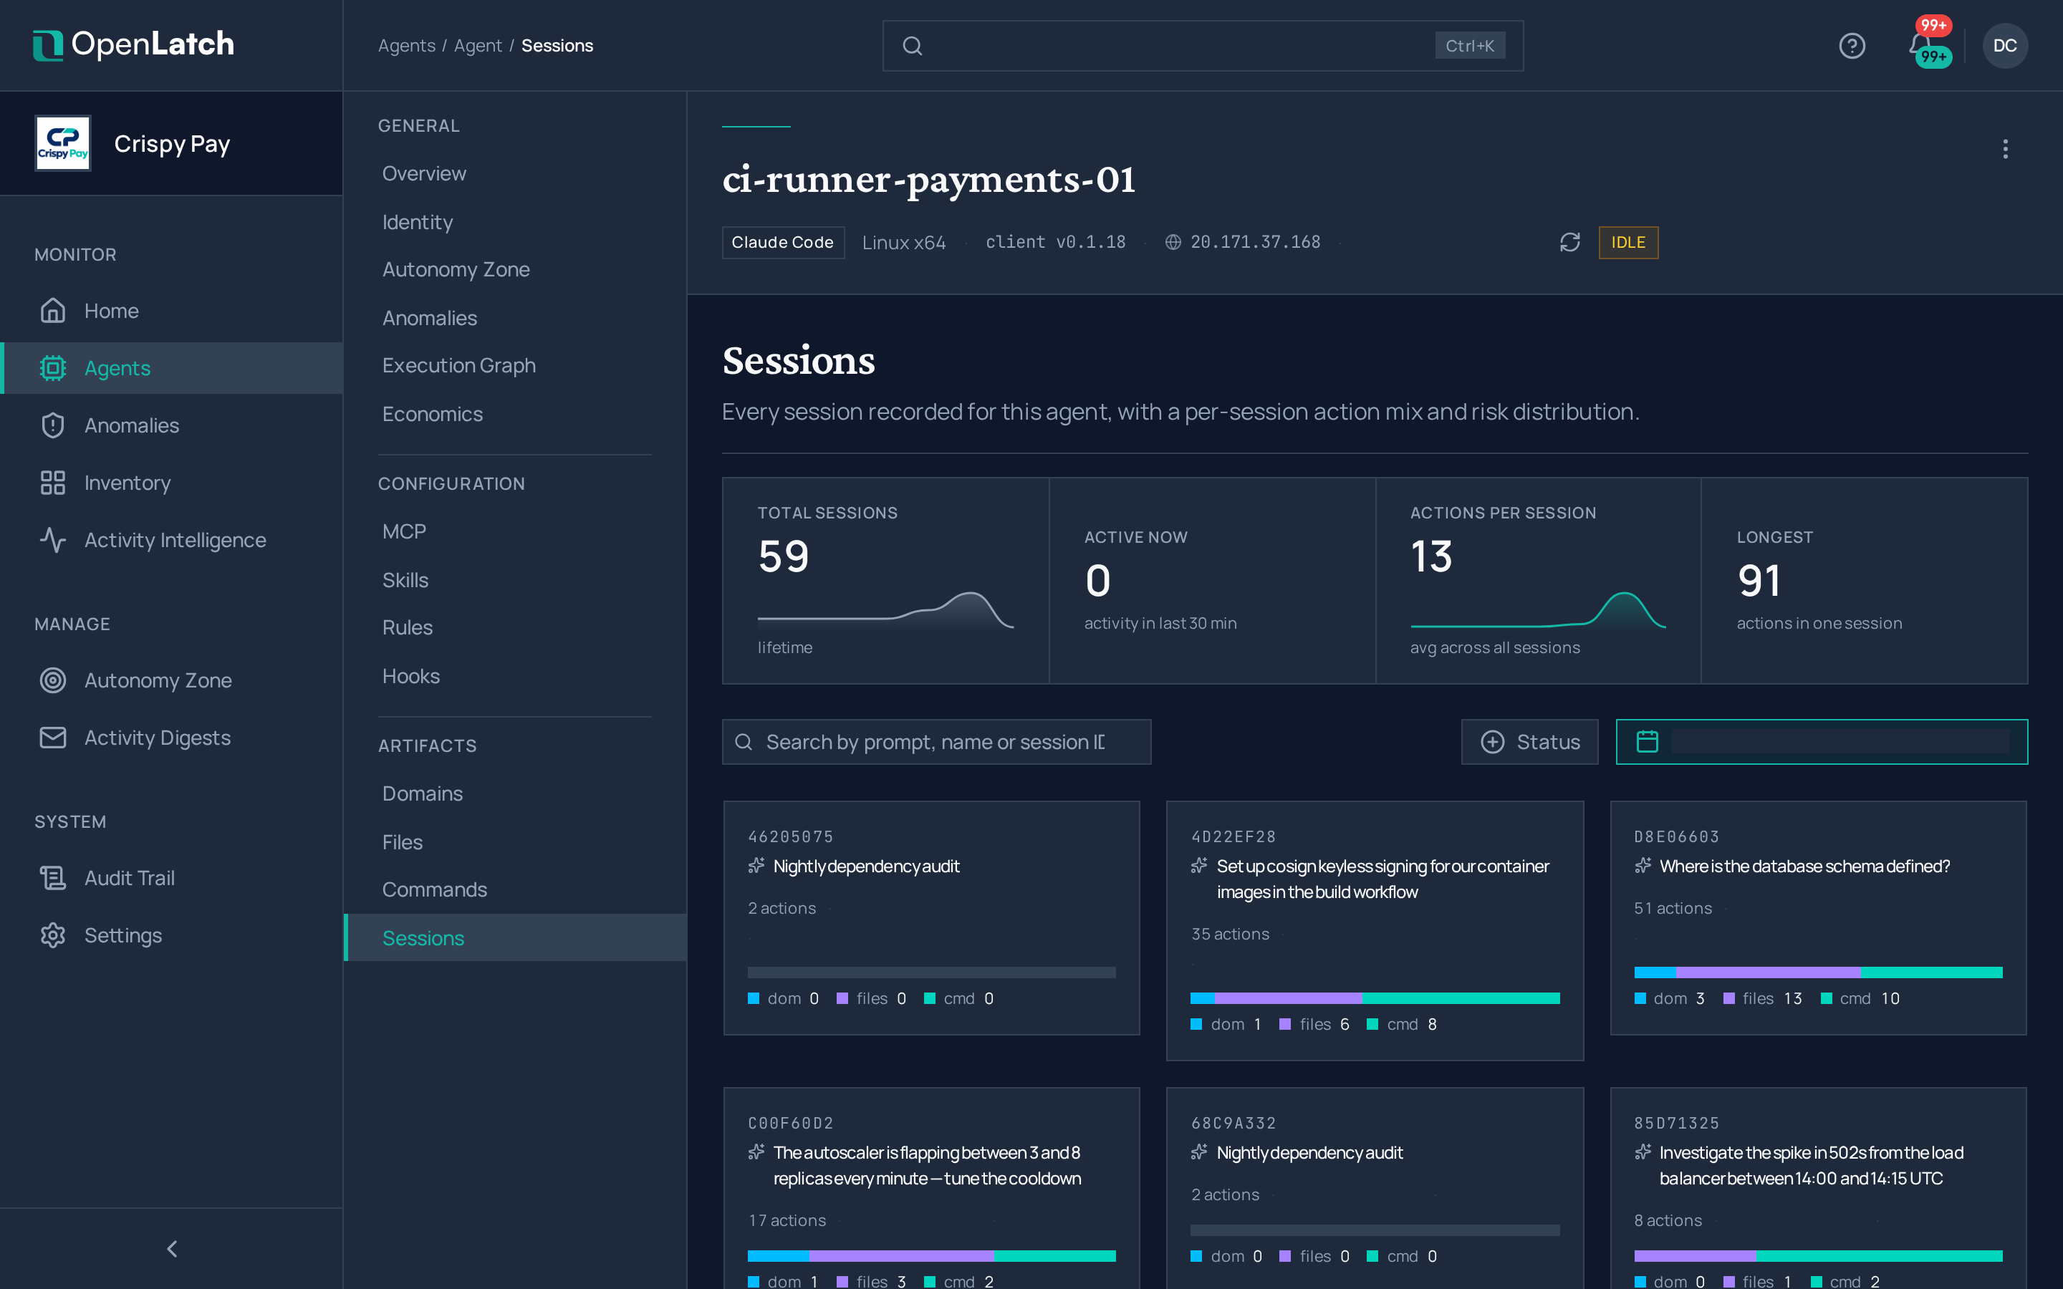Open the Domains artifacts page
2063x1289 pixels.
click(515, 793)
